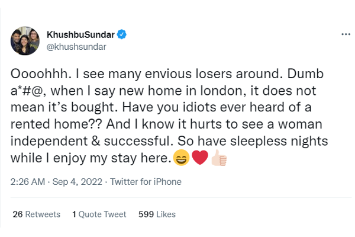
Task: Open the three-dot more options menu
Action: (346, 34)
